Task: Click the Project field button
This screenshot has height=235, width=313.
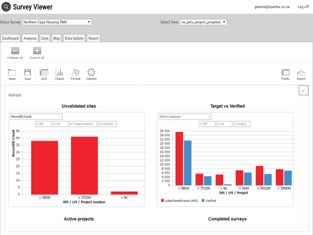Action: 242,124
